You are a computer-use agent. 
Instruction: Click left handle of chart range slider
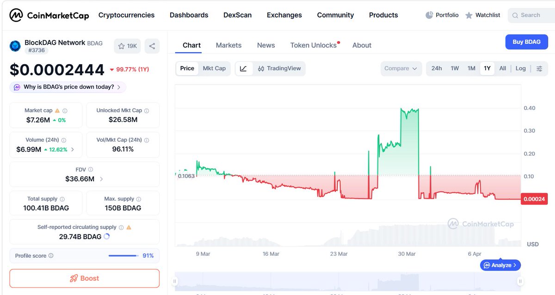click(x=175, y=281)
